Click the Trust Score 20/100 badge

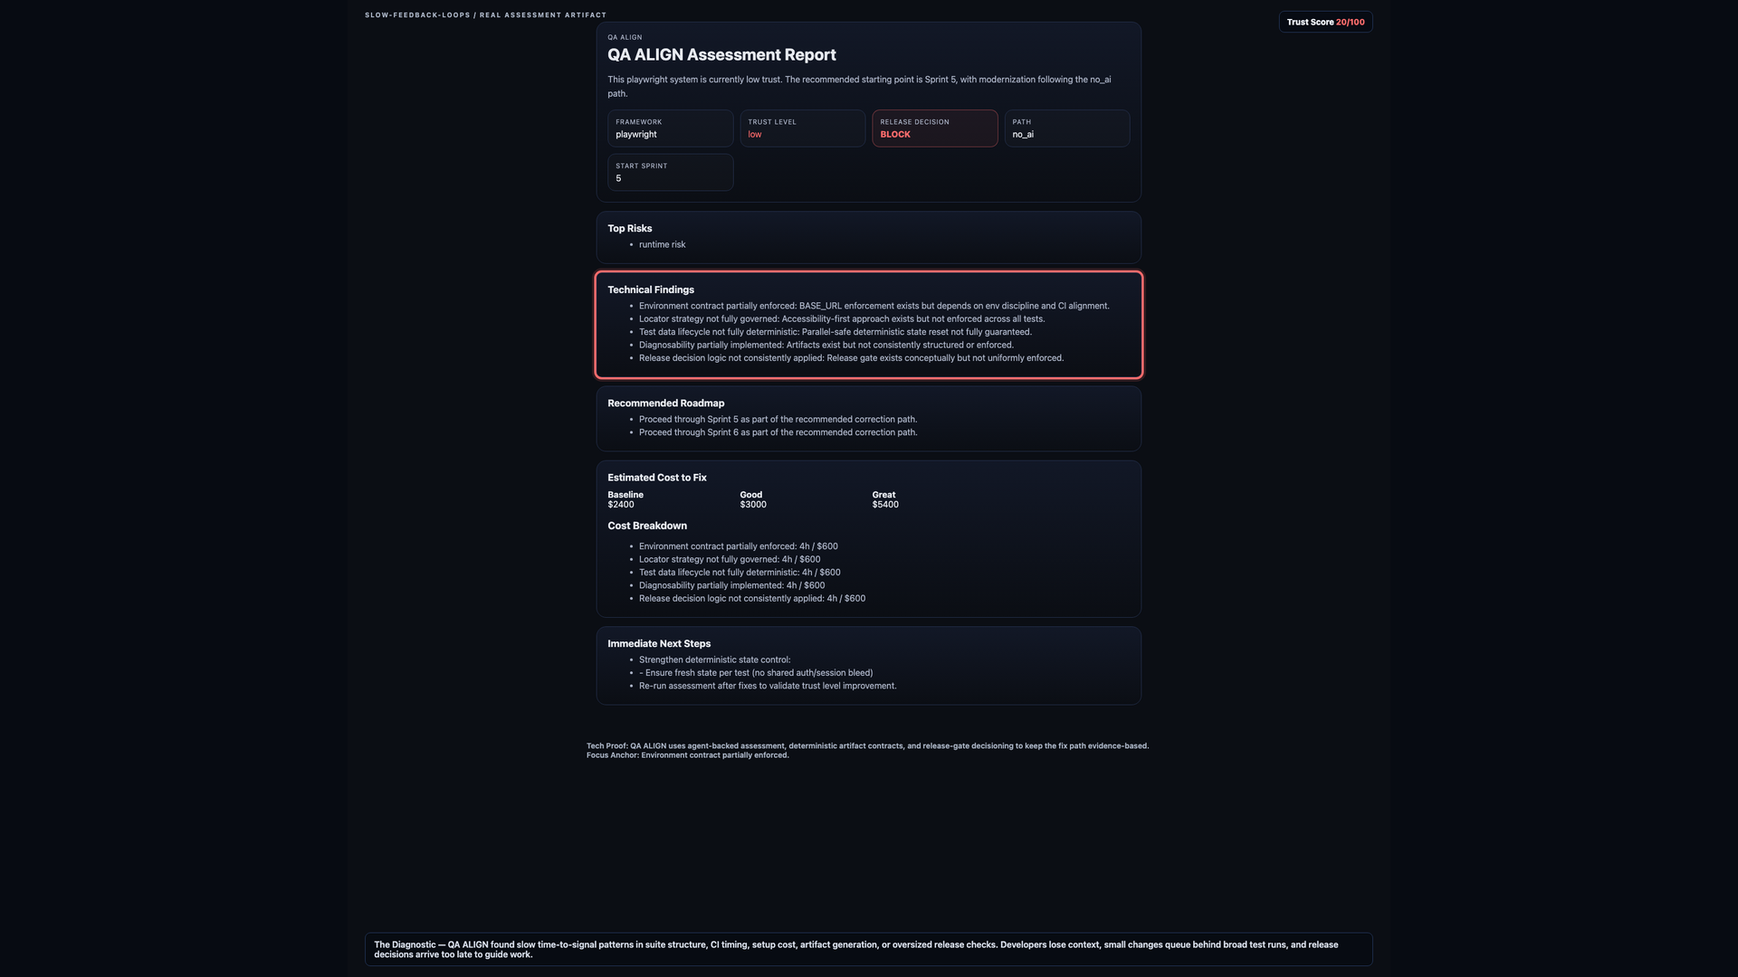pos(1325,22)
